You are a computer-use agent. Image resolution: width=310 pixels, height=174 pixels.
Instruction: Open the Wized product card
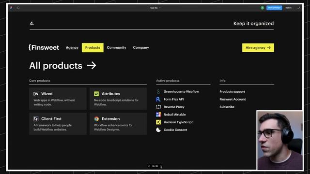tap(58, 99)
